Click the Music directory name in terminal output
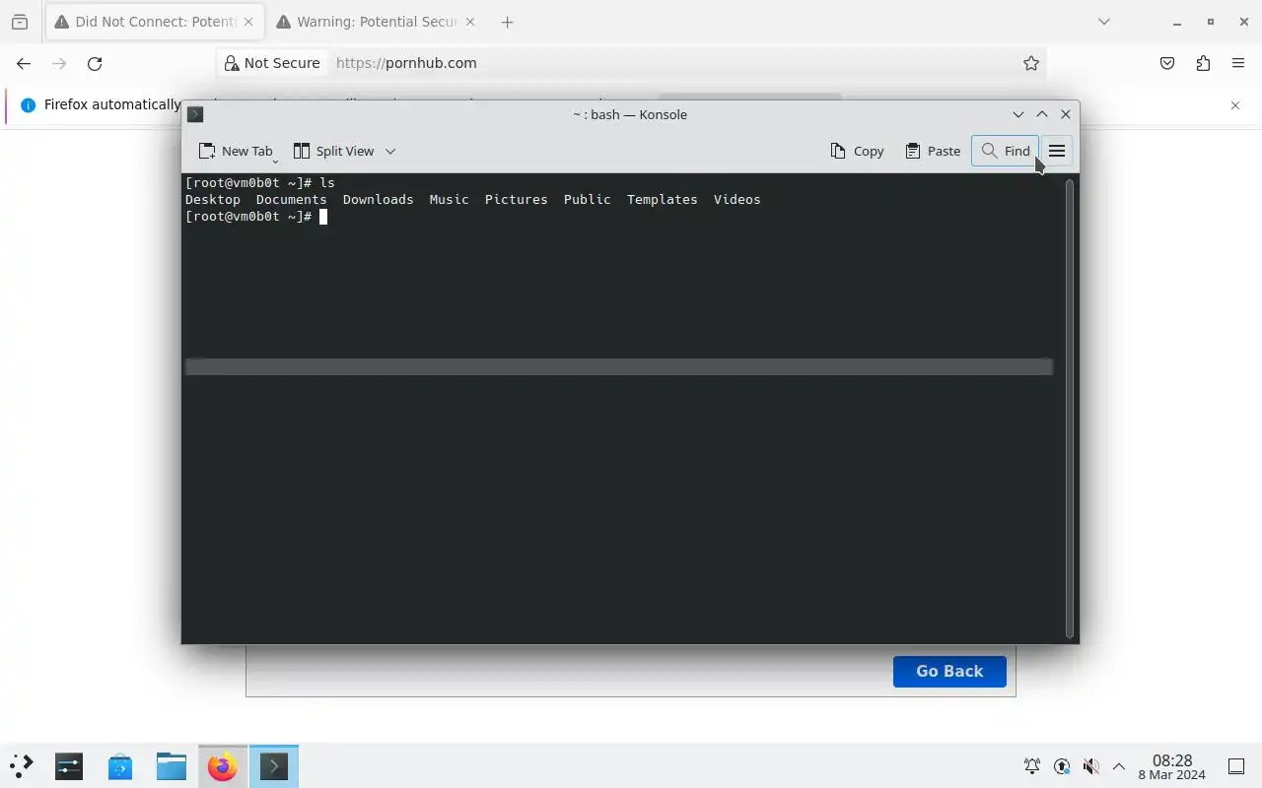 click(450, 199)
